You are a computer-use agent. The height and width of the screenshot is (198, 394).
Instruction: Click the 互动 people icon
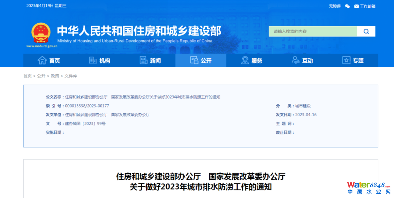tap(295, 61)
